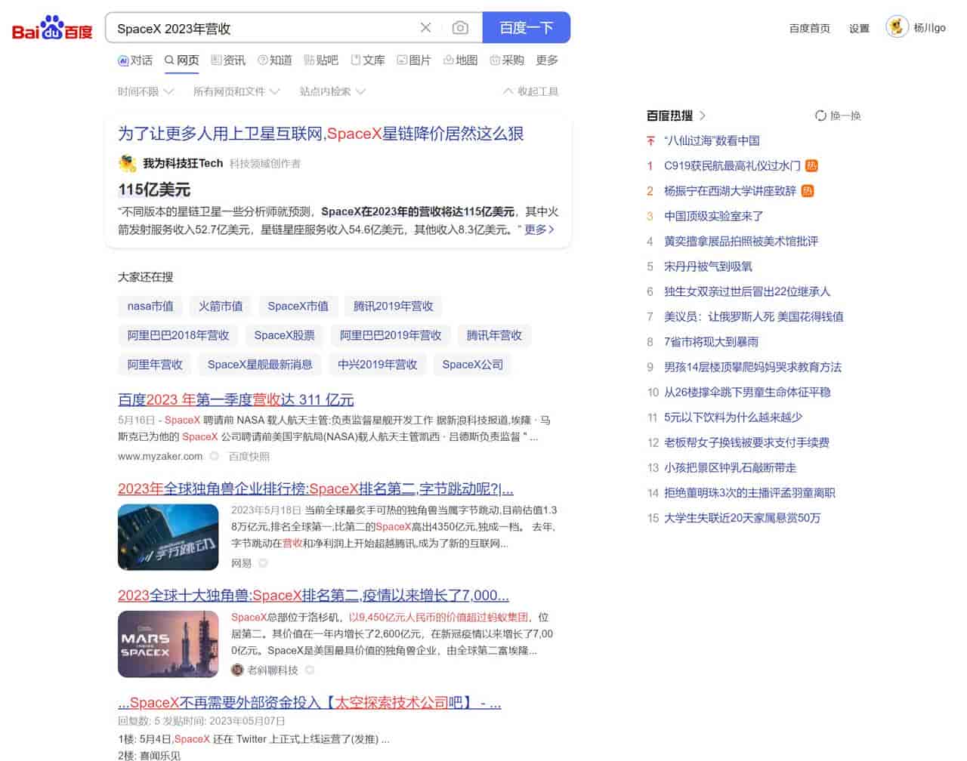Clear the search box with the X icon
967x761 pixels.
(425, 27)
